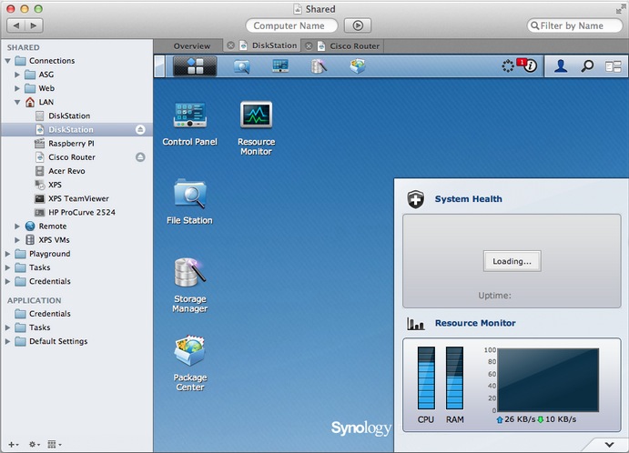Viewport: 629px width, 453px height.
Task: Click the magnifier search icon in Synology taskbar
Action: 587,66
